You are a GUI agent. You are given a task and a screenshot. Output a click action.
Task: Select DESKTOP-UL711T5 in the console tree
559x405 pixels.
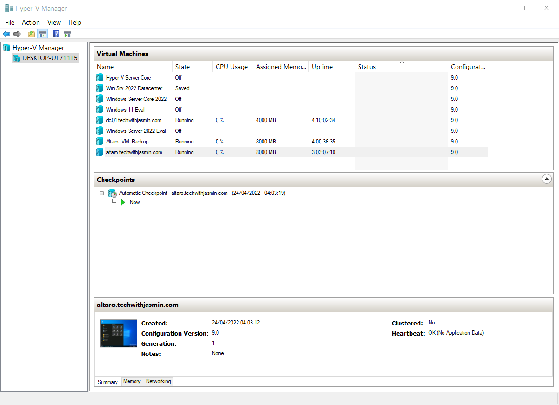click(50, 58)
